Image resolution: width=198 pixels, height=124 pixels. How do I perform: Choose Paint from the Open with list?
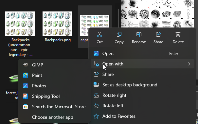coord(54,75)
